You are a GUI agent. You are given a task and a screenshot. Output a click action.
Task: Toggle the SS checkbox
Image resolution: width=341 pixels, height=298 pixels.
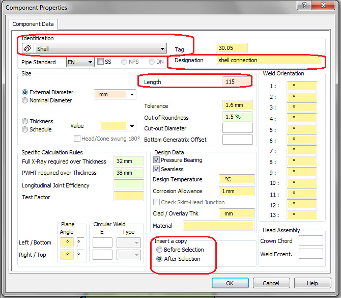coord(100,62)
